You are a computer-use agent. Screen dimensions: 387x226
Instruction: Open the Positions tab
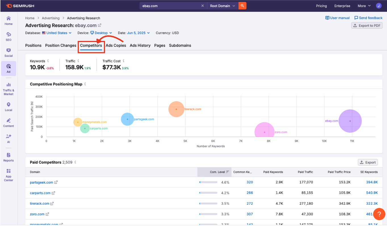click(33, 45)
